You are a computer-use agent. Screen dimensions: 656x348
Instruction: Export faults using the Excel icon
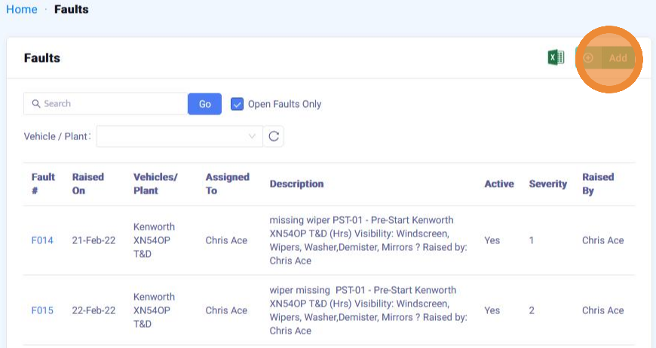[556, 58]
